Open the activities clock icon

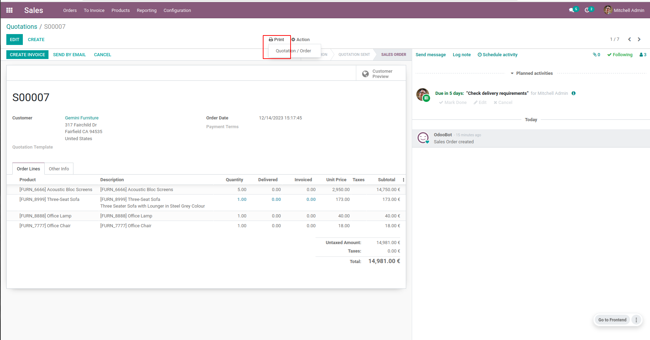pyautogui.click(x=587, y=10)
